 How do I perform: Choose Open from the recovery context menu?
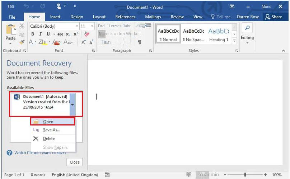click(53, 121)
